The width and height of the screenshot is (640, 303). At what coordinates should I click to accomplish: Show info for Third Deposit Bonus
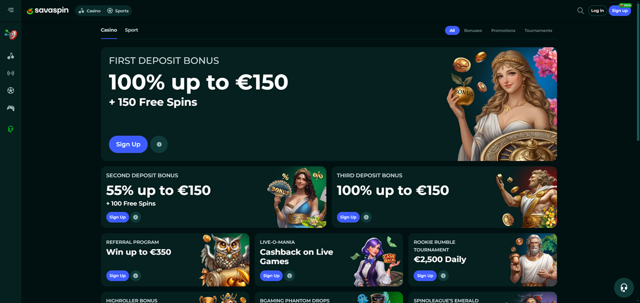point(366,217)
